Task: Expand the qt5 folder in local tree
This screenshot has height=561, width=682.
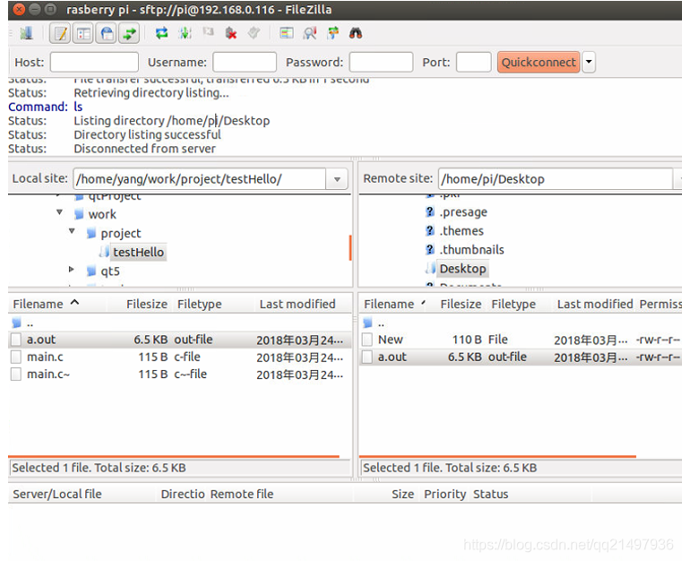Action: [72, 269]
